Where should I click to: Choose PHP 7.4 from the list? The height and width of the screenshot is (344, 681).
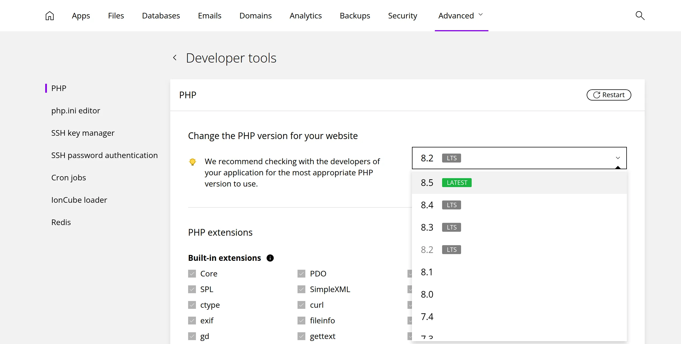pos(519,317)
